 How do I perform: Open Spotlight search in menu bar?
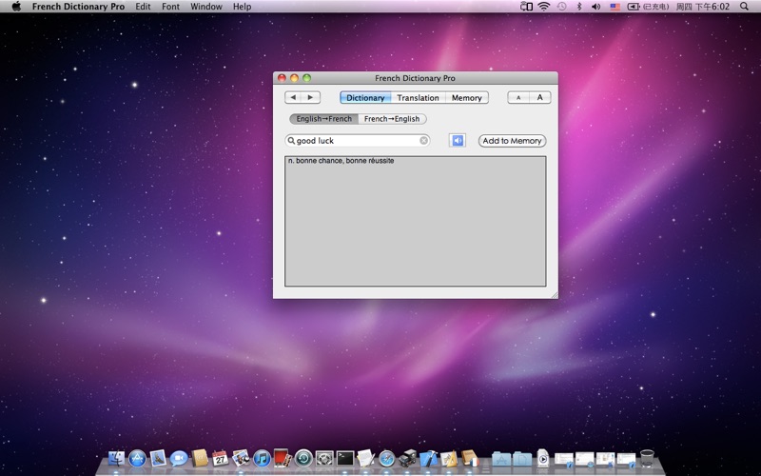click(744, 7)
